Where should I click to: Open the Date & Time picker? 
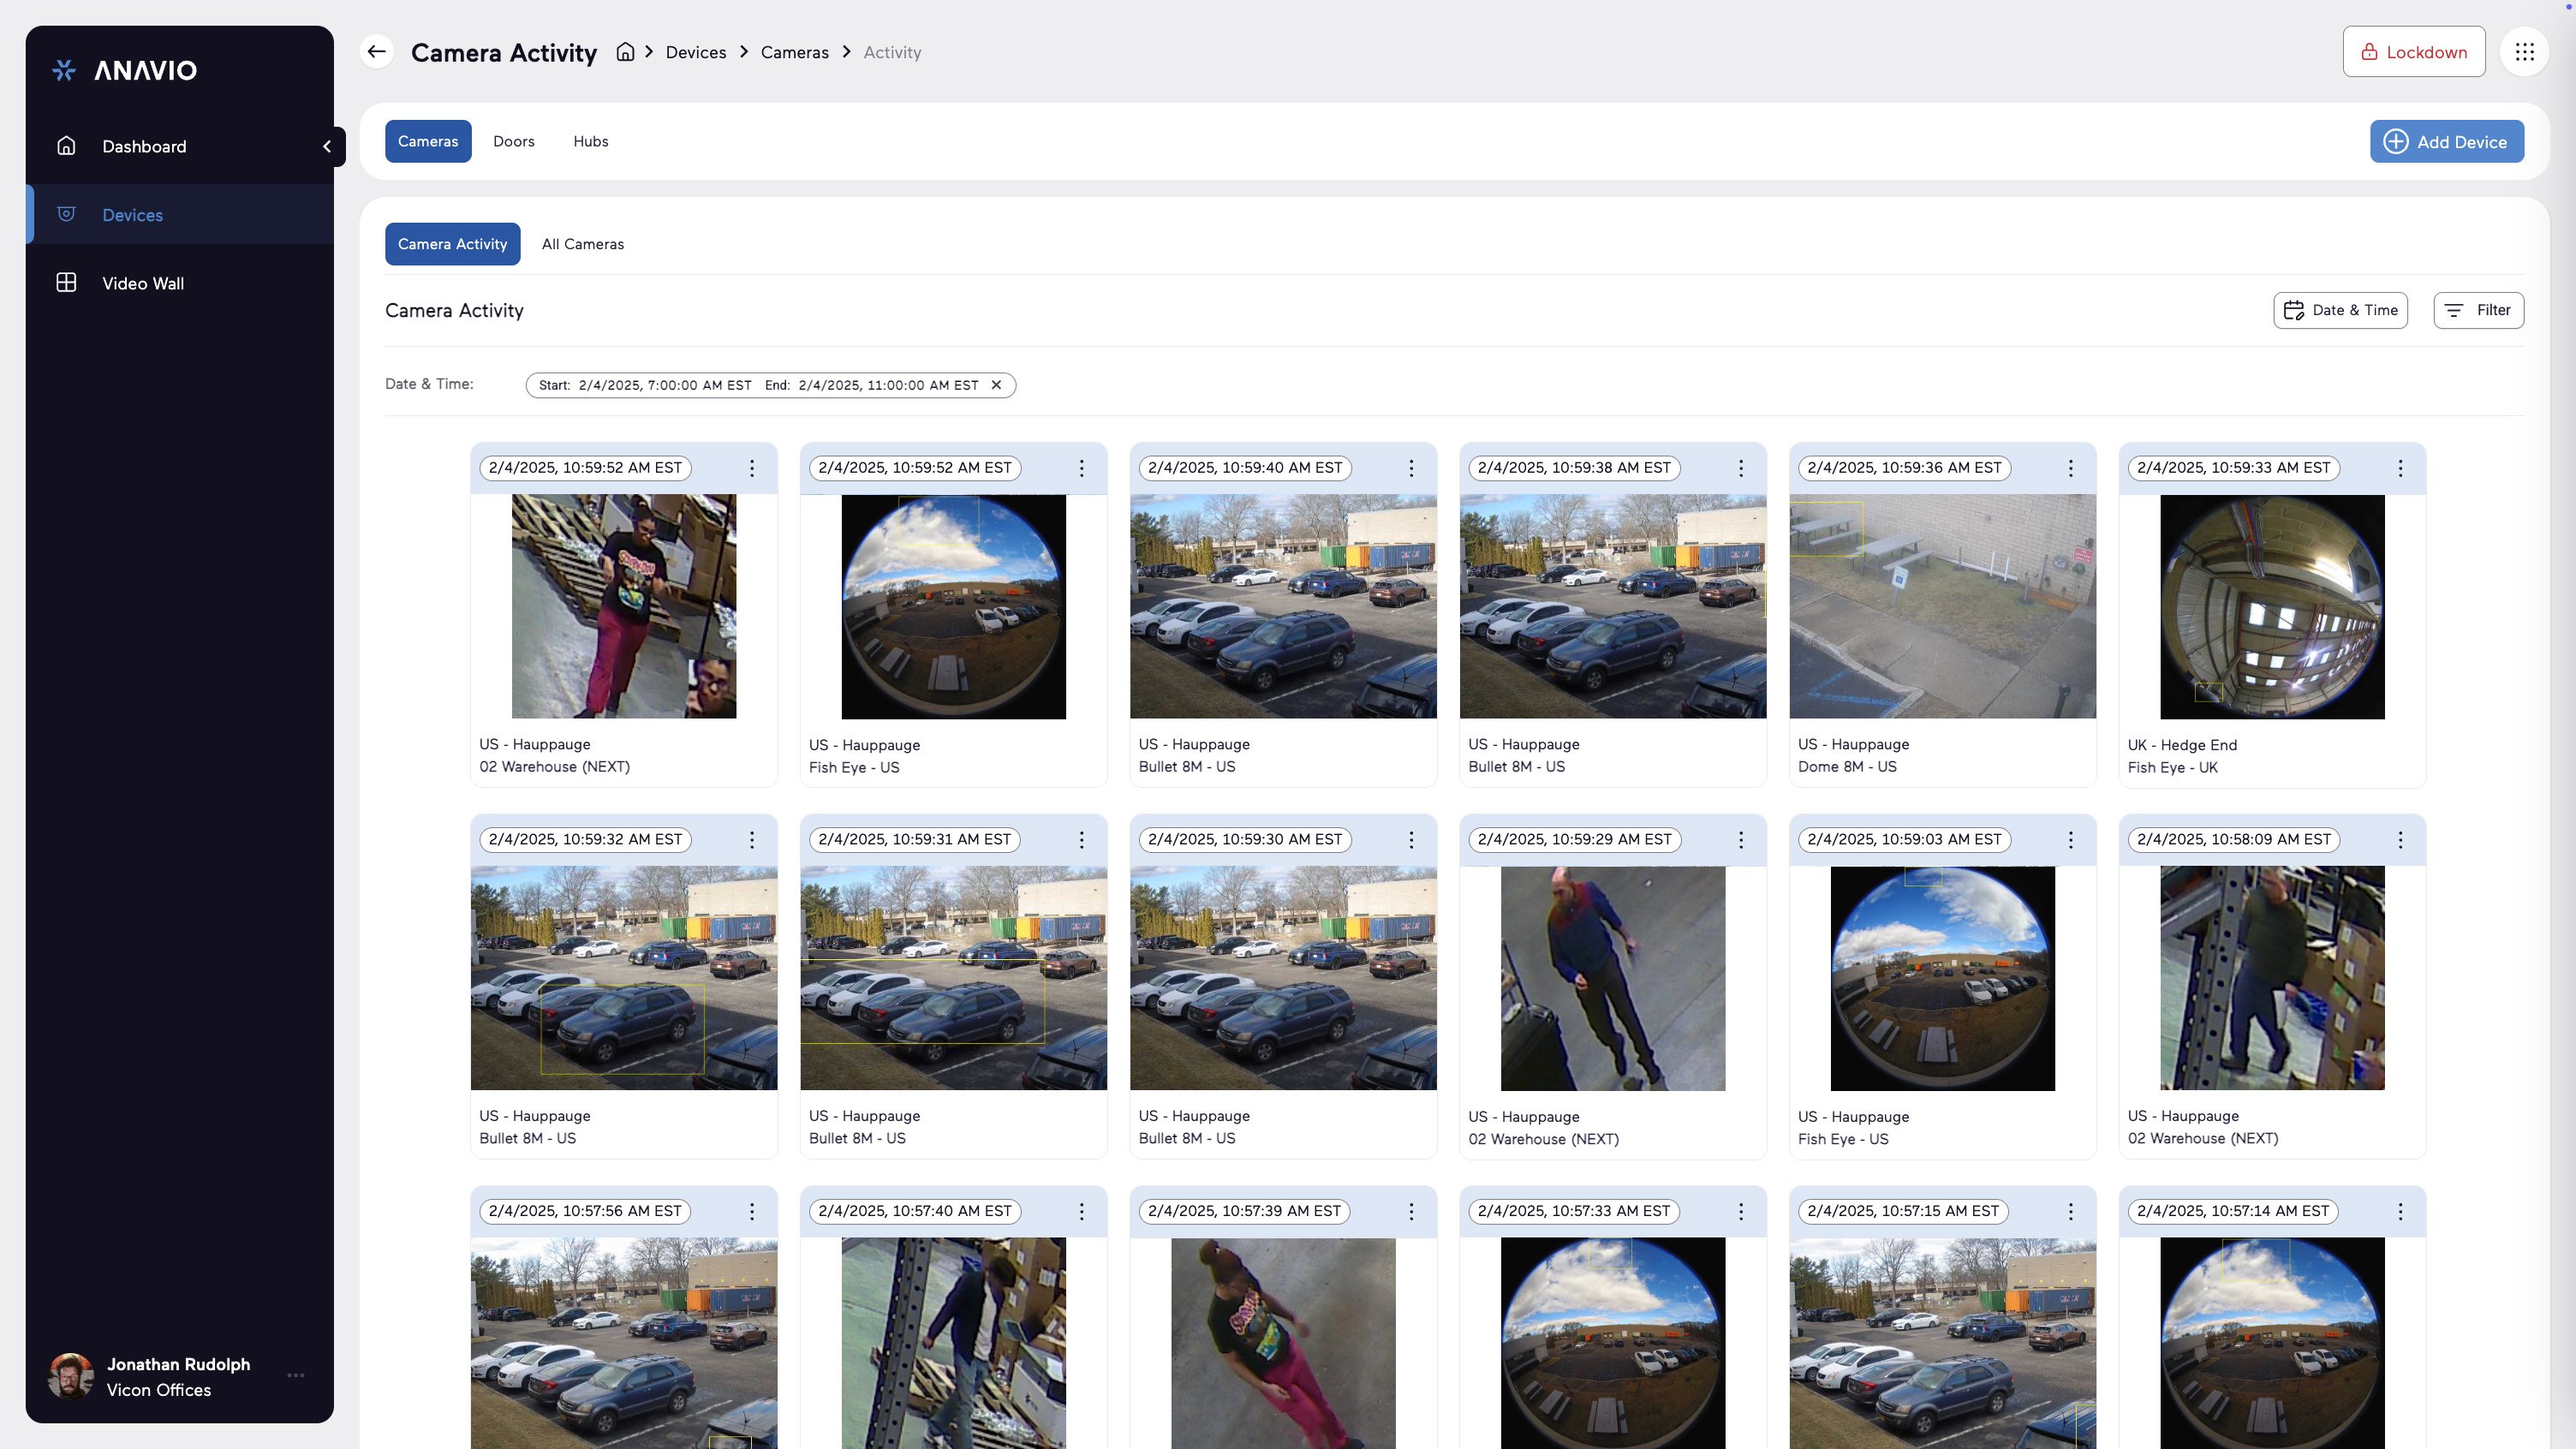point(2340,311)
